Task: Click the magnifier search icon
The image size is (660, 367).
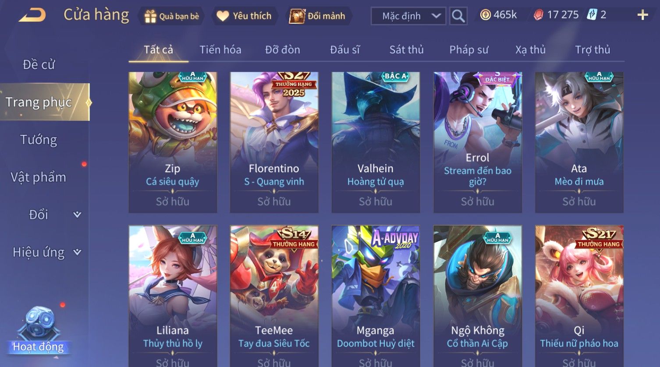Action: pos(458,16)
